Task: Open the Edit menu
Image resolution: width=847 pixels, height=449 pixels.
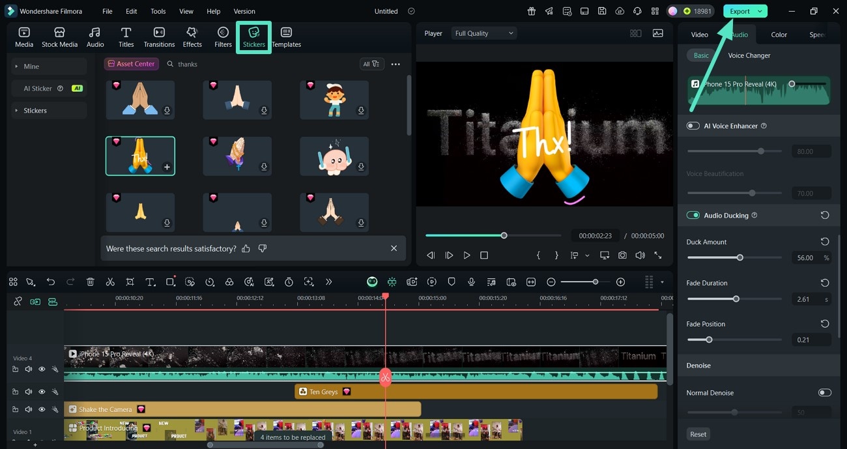Action: 132,11
